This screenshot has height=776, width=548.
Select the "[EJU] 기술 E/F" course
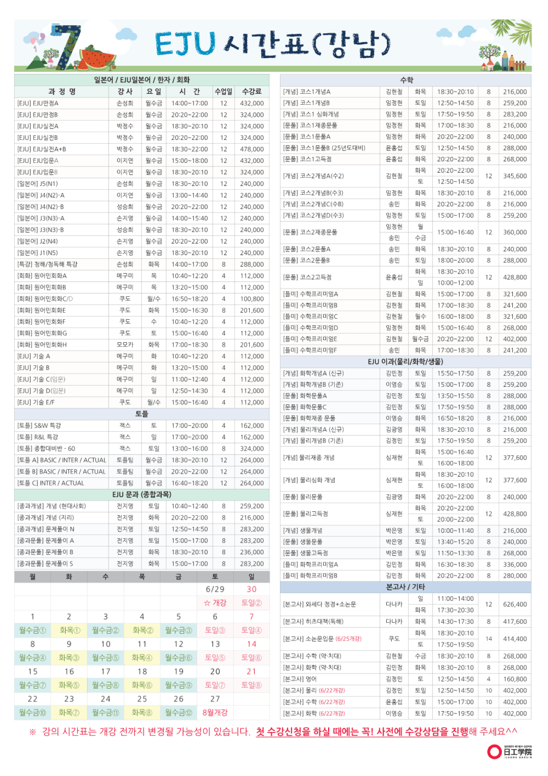pos(36,402)
